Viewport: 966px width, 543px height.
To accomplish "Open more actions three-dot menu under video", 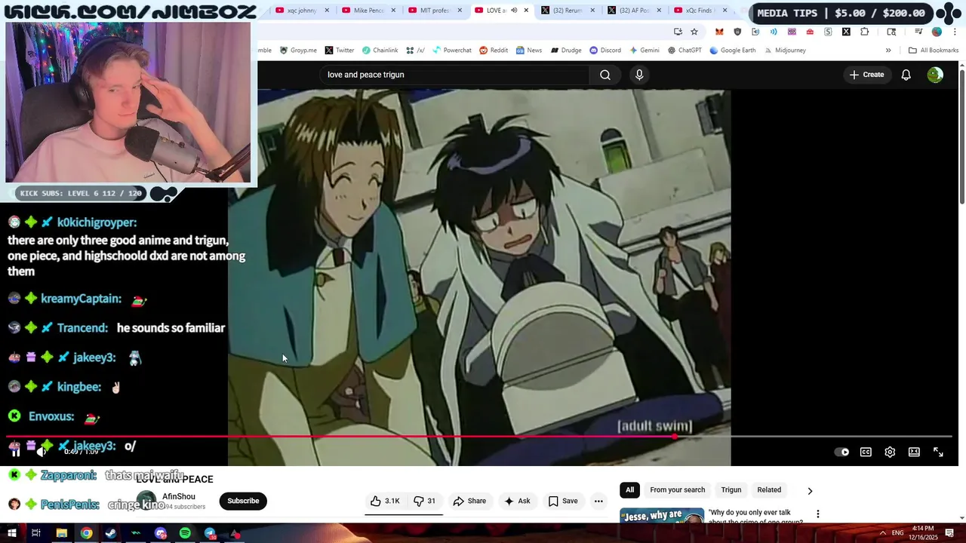I will (598, 501).
